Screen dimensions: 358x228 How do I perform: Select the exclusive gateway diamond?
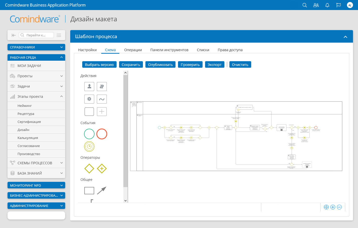click(x=89, y=169)
